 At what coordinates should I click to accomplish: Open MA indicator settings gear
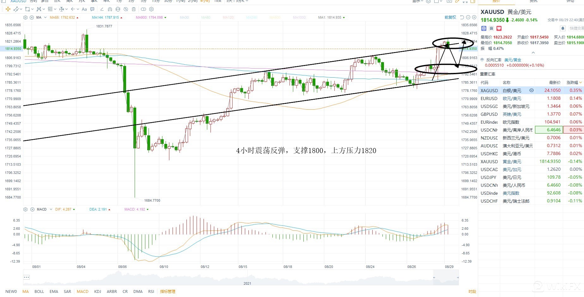click(x=26, y=17)
